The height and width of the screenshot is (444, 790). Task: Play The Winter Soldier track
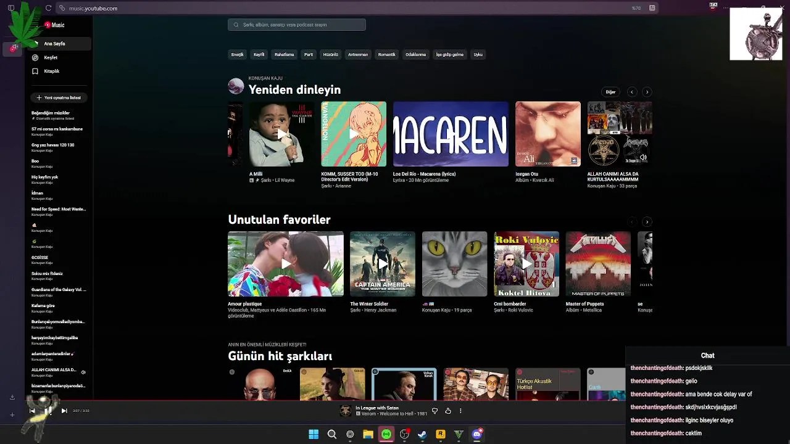(x=383, y=264)
